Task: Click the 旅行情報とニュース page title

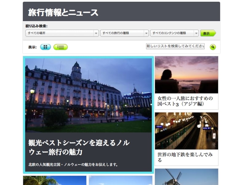Action: point(63,13)
